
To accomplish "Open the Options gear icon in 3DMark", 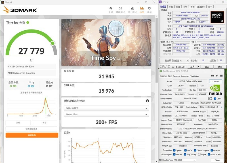I will [150, 8].
